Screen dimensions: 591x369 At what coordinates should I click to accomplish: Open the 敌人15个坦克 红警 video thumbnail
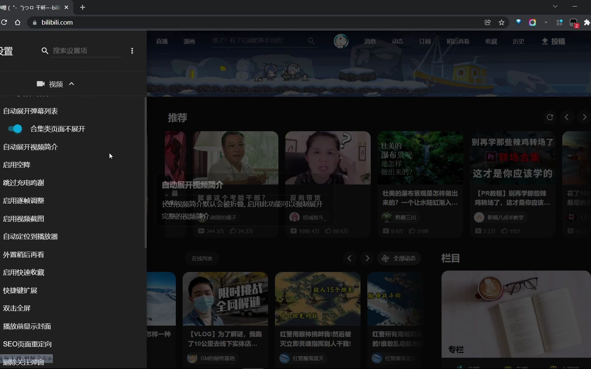click(318, 299)
